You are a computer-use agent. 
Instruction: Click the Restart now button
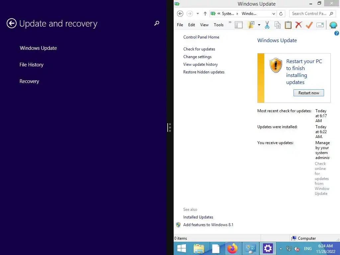308,93
